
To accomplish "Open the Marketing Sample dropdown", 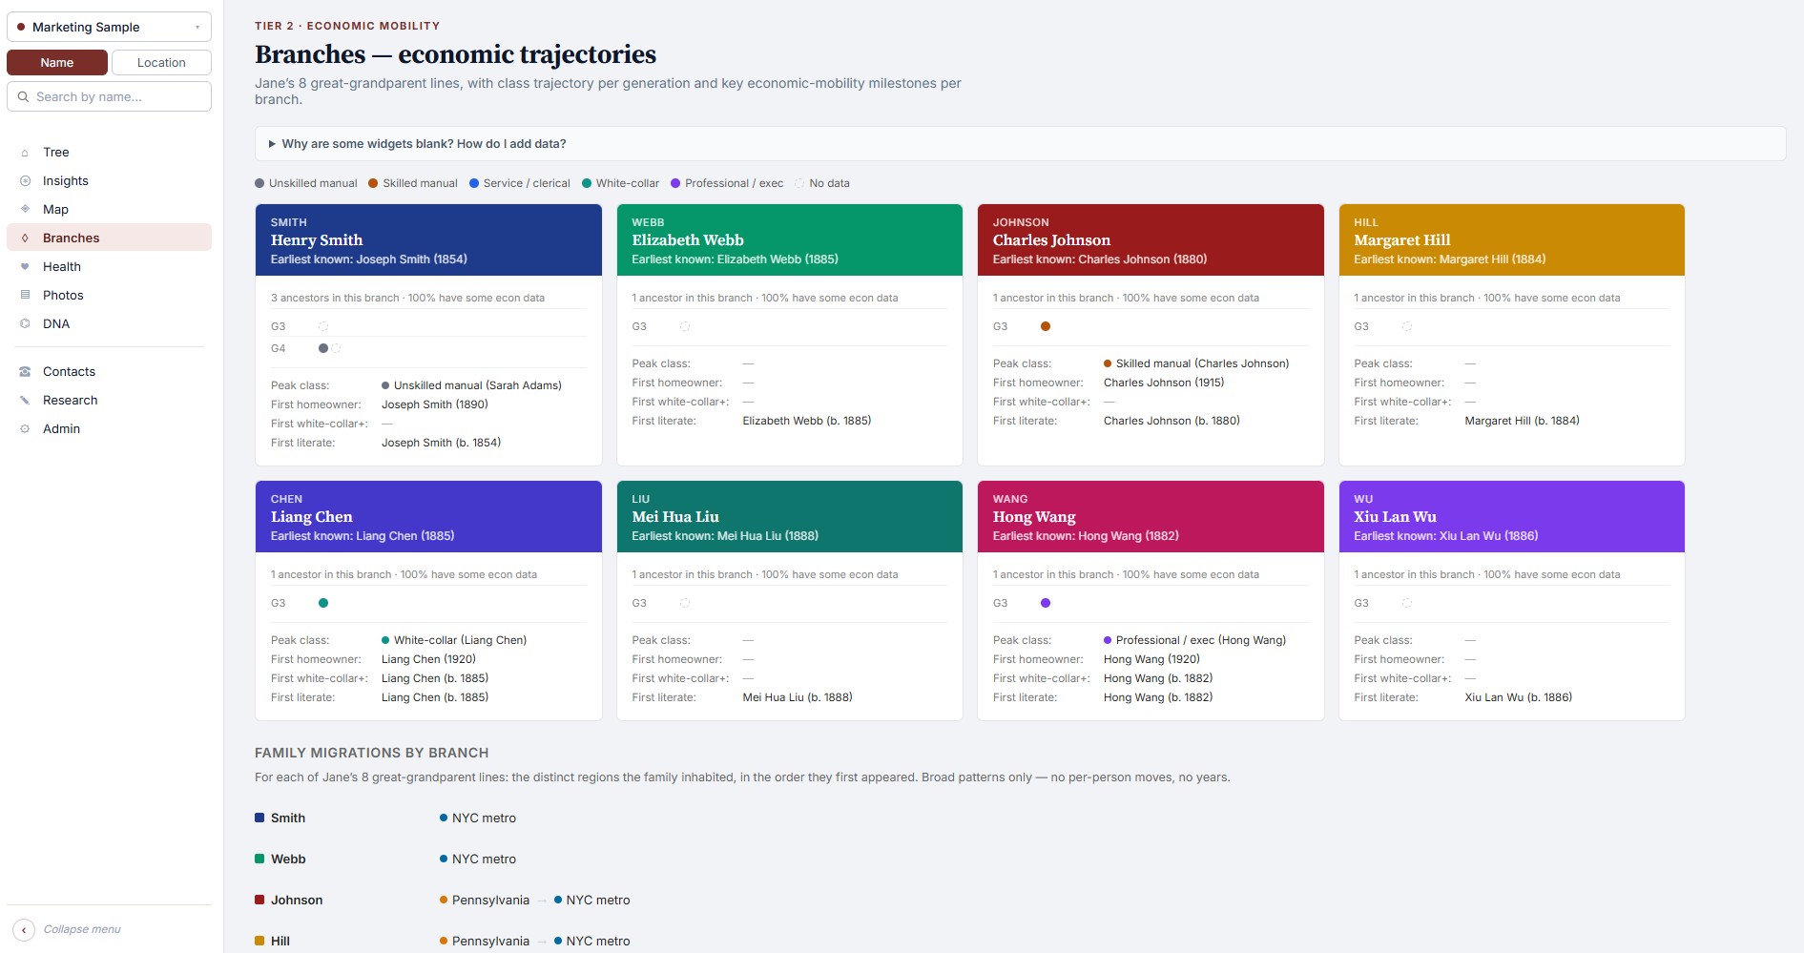I will (x=109, y=27).
